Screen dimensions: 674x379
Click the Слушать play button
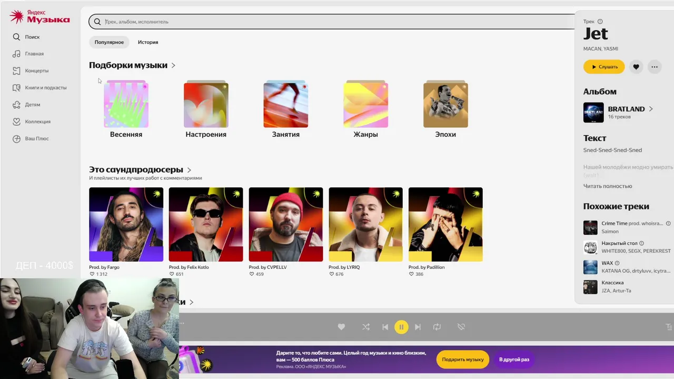604,67
